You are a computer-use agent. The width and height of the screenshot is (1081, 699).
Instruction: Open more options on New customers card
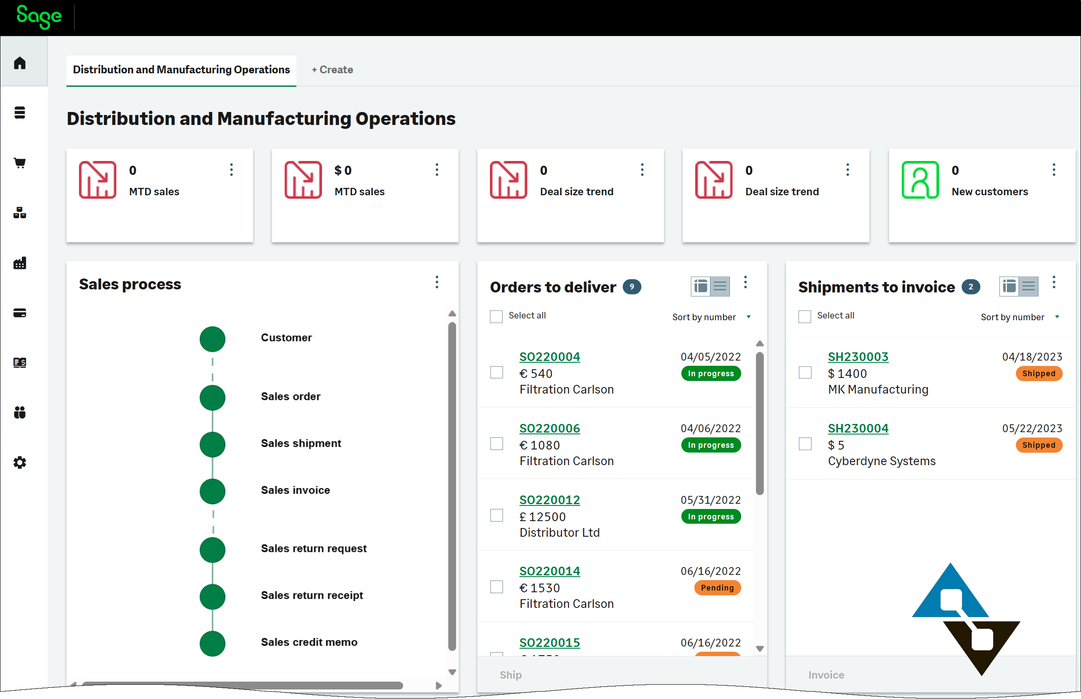pyautogui.click(x=1054, y=170)
